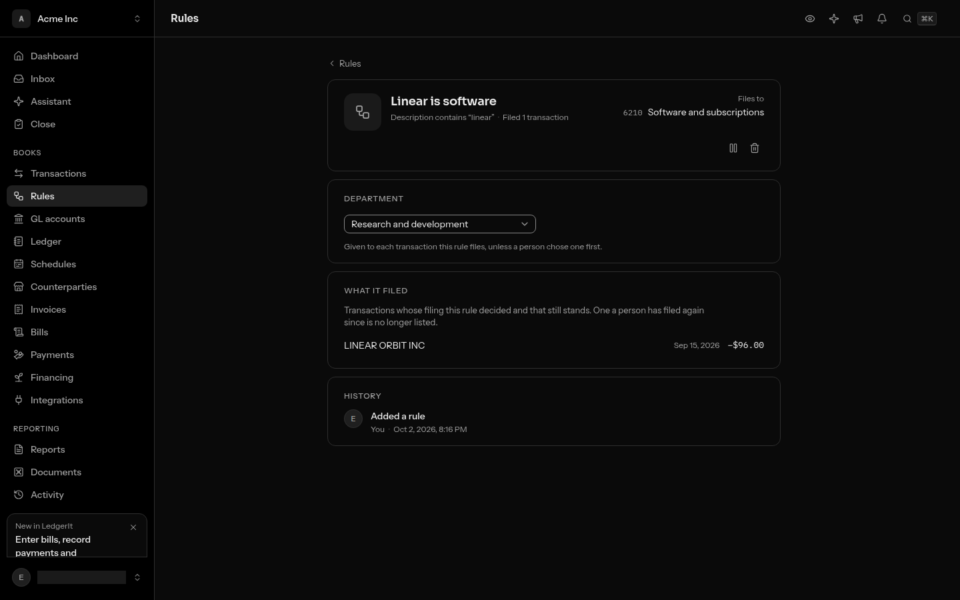
Task: Click the E user avatar in History
Action: tap(353, 419)
